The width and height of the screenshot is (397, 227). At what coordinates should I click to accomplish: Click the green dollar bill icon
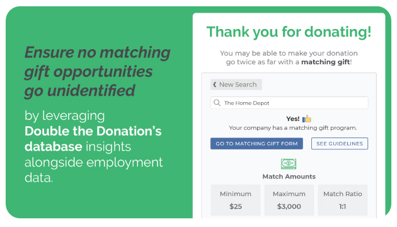(289, 164)
